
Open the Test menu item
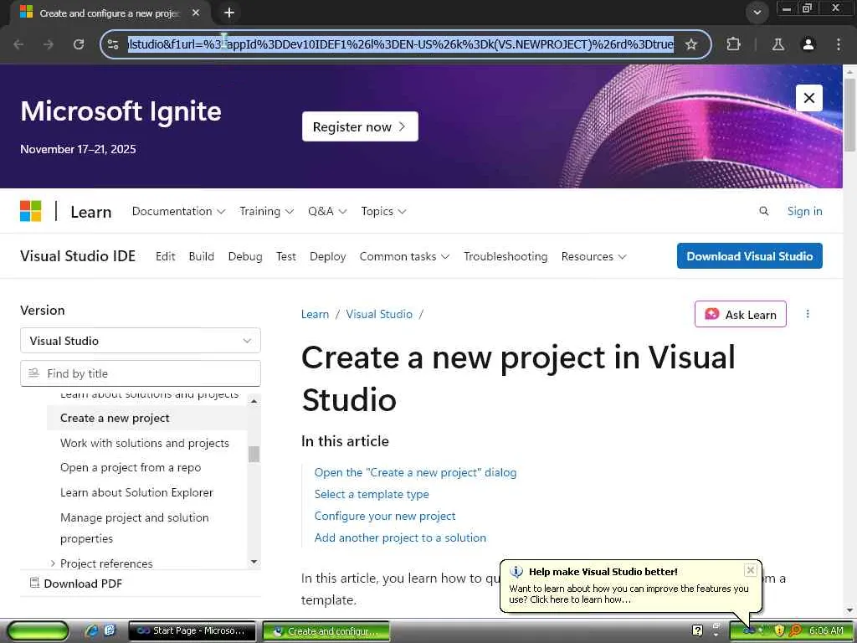[x=286, y=256]
